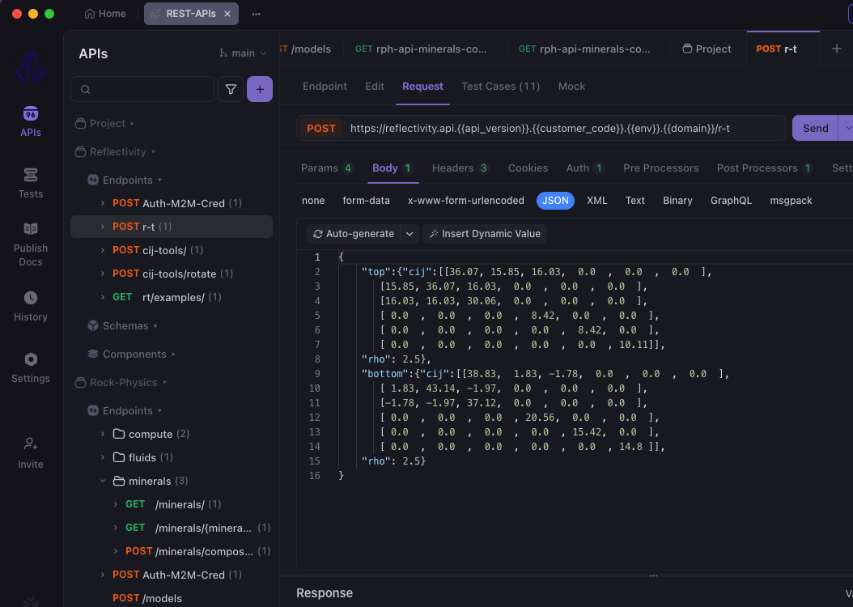Open the Auto-generate dropdown arrow
The image size is (853, 607).
click(410, 234)
